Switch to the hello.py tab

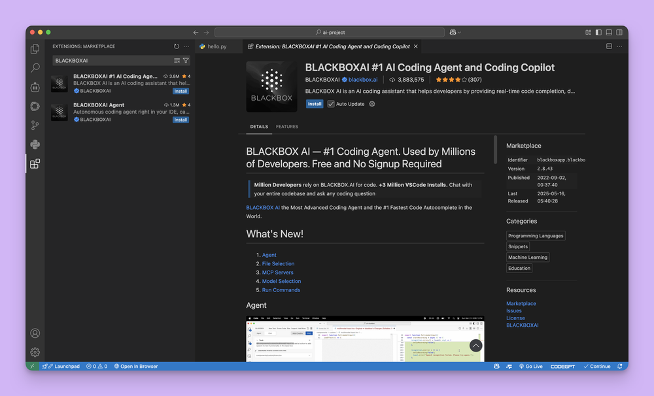coord(219,46)
